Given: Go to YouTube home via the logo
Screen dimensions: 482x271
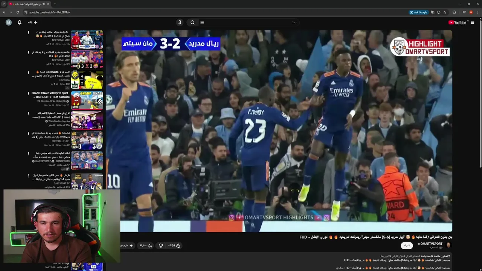Looking at the screenshot, I should [457, 23].
